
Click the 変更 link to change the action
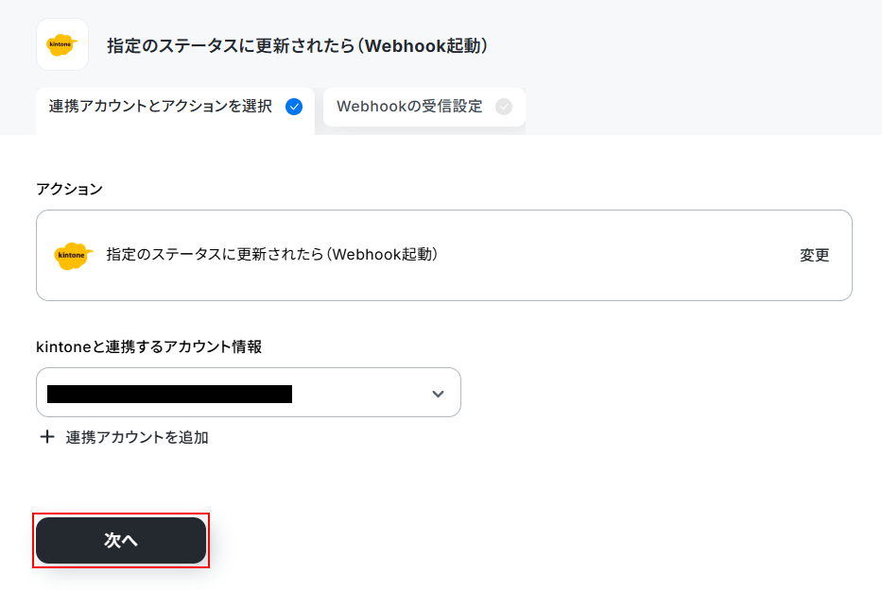(x=814, y=255)
